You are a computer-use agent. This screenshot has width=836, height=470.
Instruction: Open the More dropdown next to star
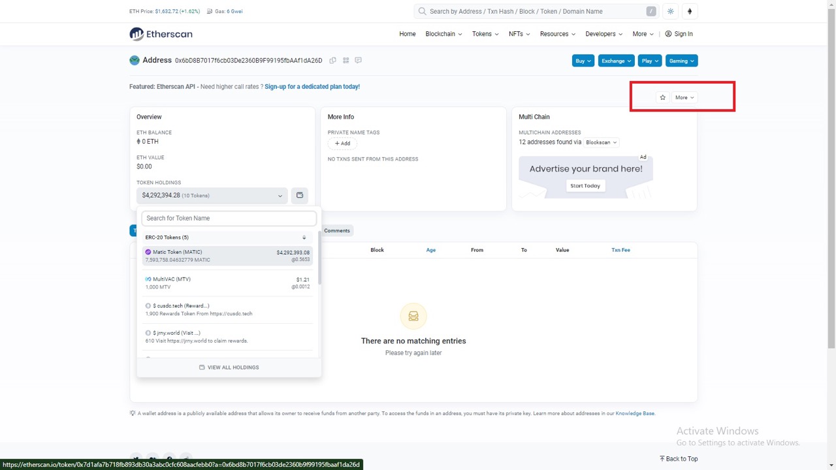(x=684, y=97)
